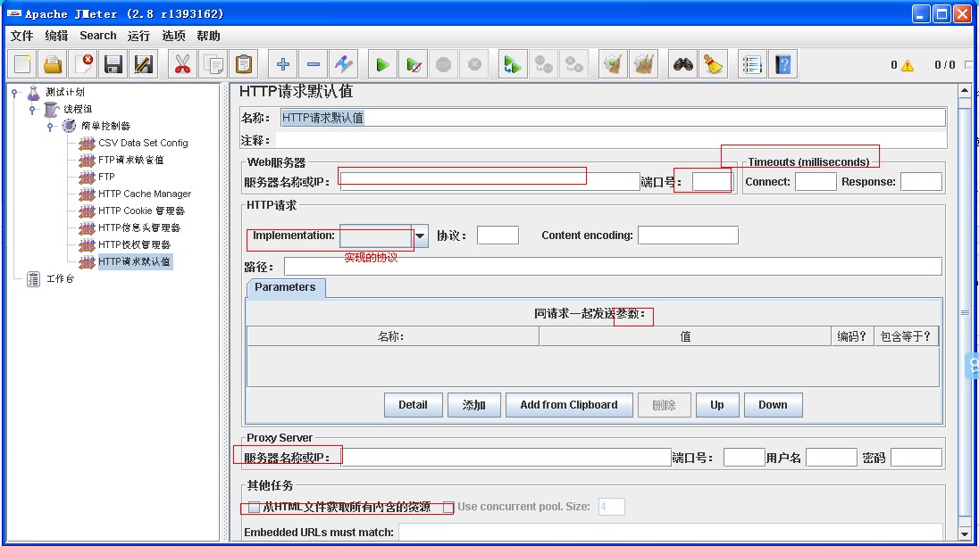The width and height of the screenshot is (979, 546).
Task: Click the Connect timeout field
Action: (x=816, y=182)
